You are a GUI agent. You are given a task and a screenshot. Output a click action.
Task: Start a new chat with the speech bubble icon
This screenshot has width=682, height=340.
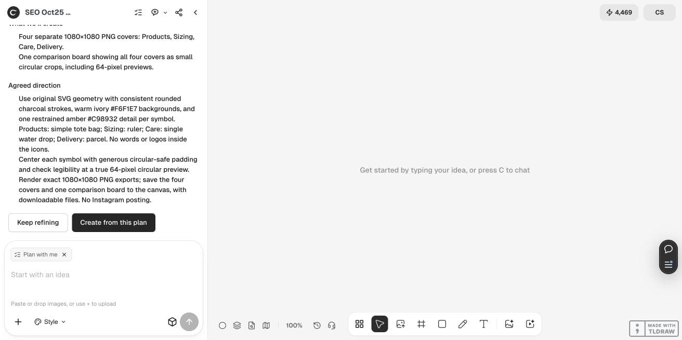[x=155, y=12]
